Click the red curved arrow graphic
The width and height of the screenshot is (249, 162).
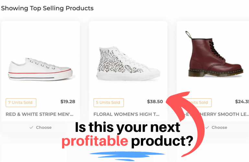tap(185, 124)
